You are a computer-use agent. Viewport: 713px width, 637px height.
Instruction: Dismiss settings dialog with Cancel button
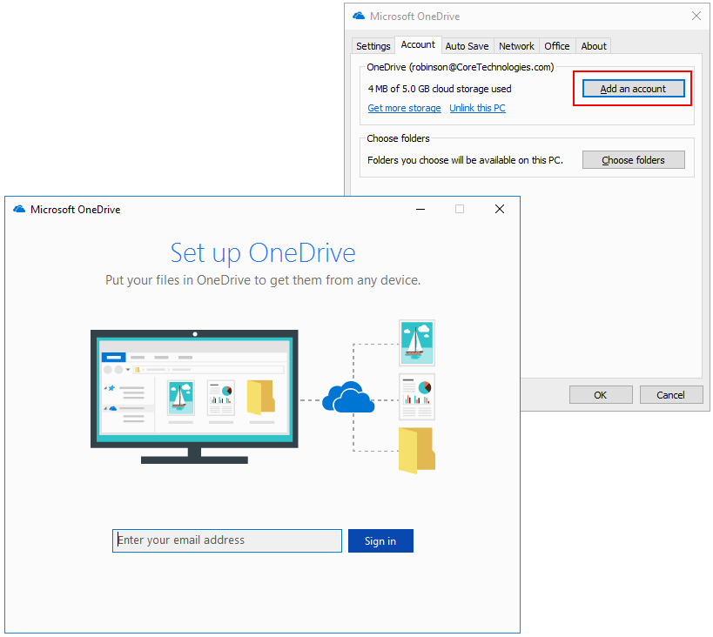click(x=670, y=395)
